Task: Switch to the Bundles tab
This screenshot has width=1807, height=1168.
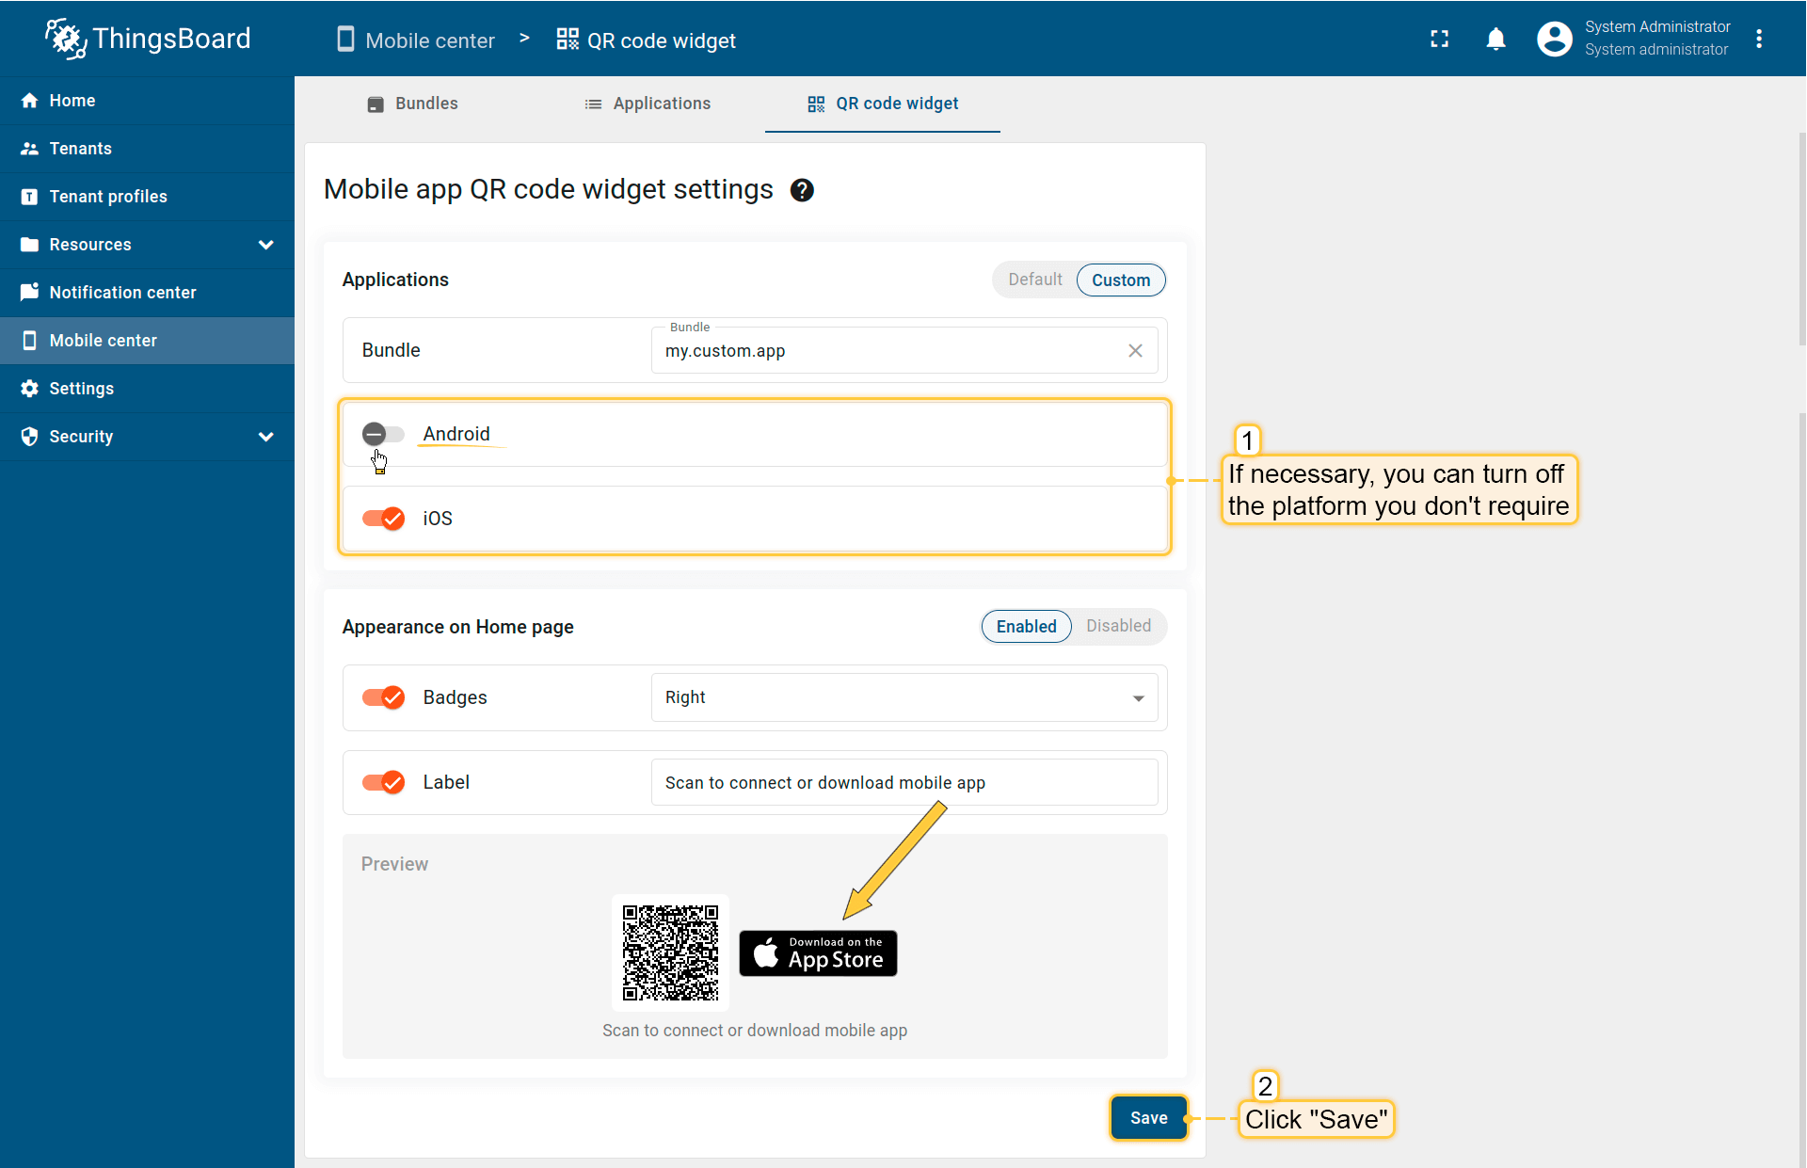Action: pyautogui.click(x=412, y=104)
